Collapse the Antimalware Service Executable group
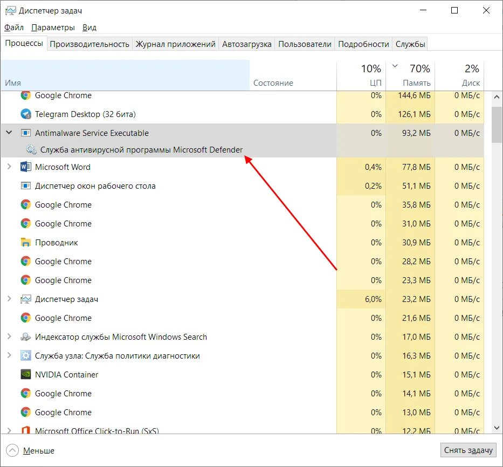 9,133
